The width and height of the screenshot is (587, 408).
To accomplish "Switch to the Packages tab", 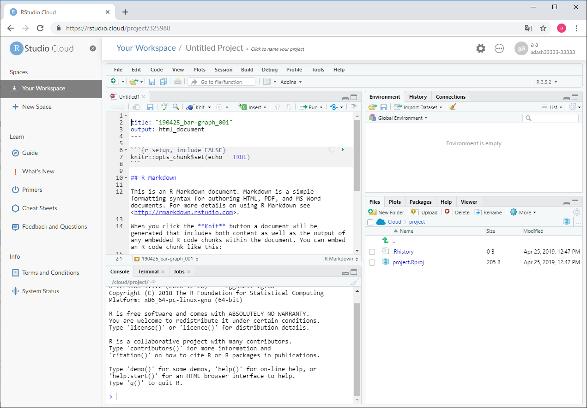I will [420, 202].
